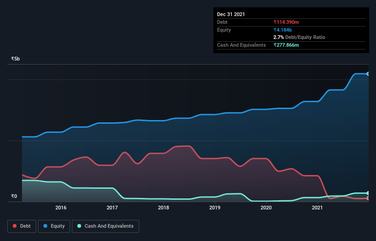This screenshot has height=241, width=376.
Task: Click the ₹277.866m cash value
Action: 286,45
